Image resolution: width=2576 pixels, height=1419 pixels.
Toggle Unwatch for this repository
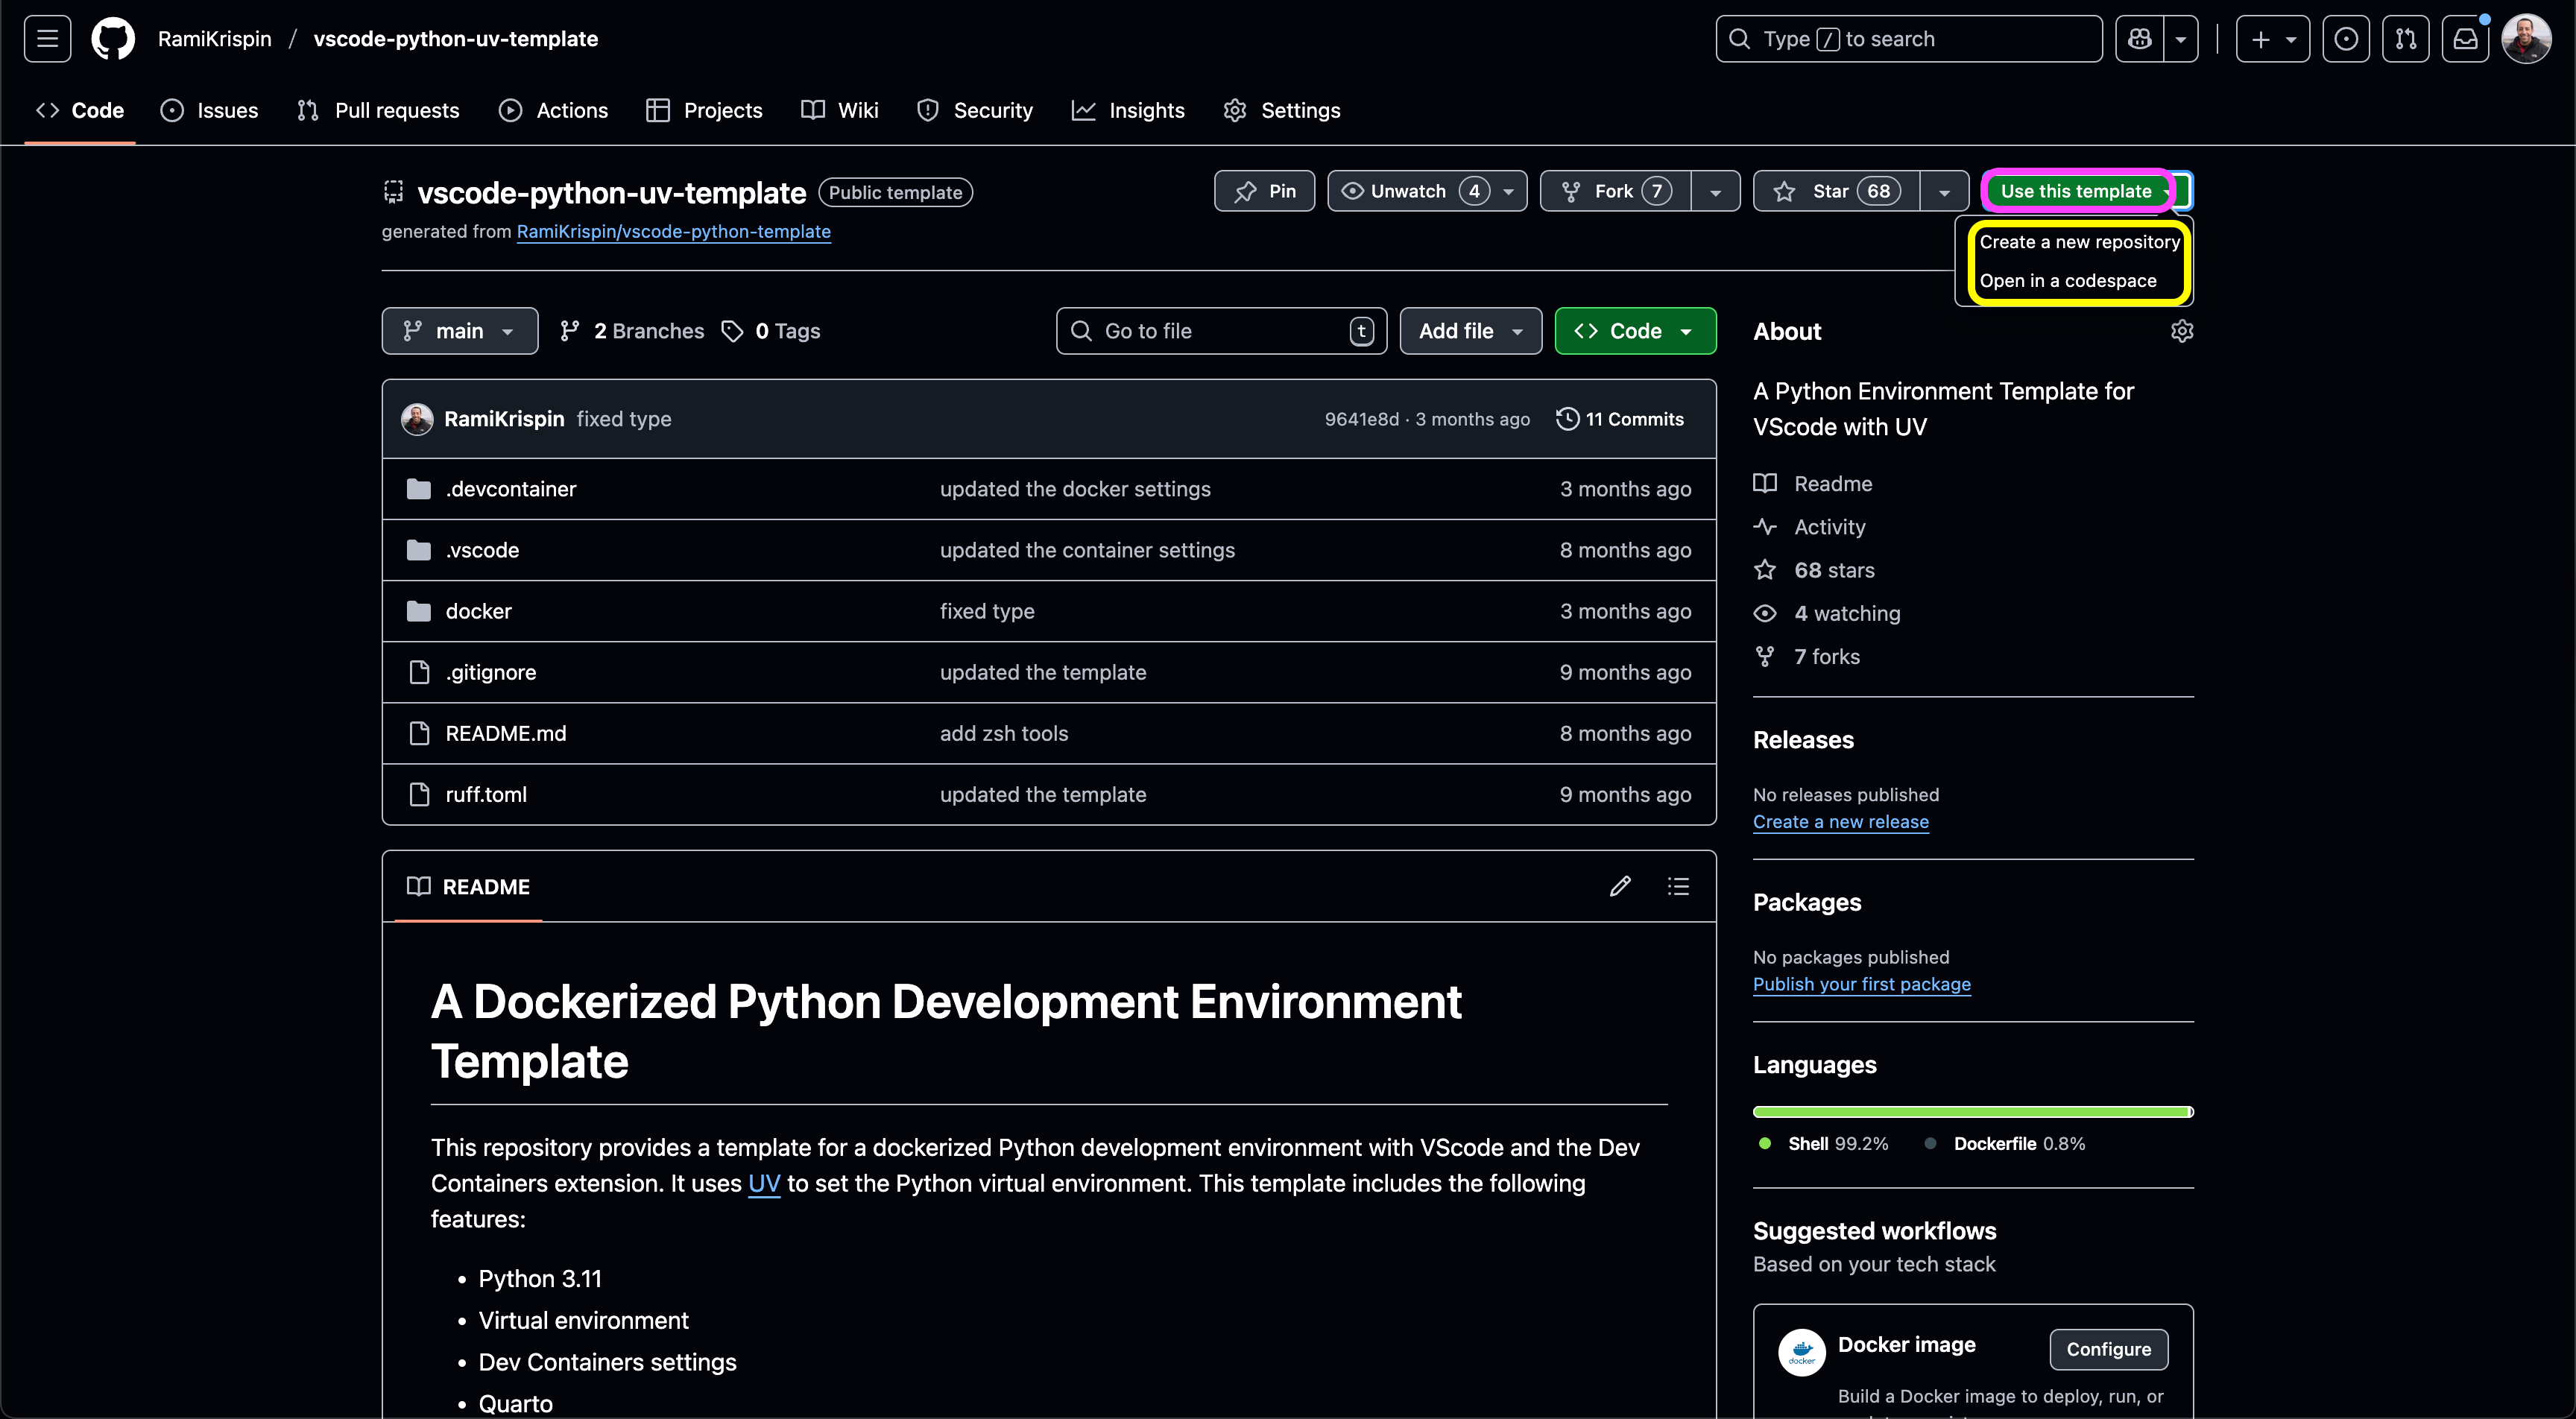(1408, 191)
